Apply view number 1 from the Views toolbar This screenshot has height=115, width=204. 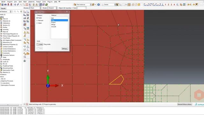(165, 5)
